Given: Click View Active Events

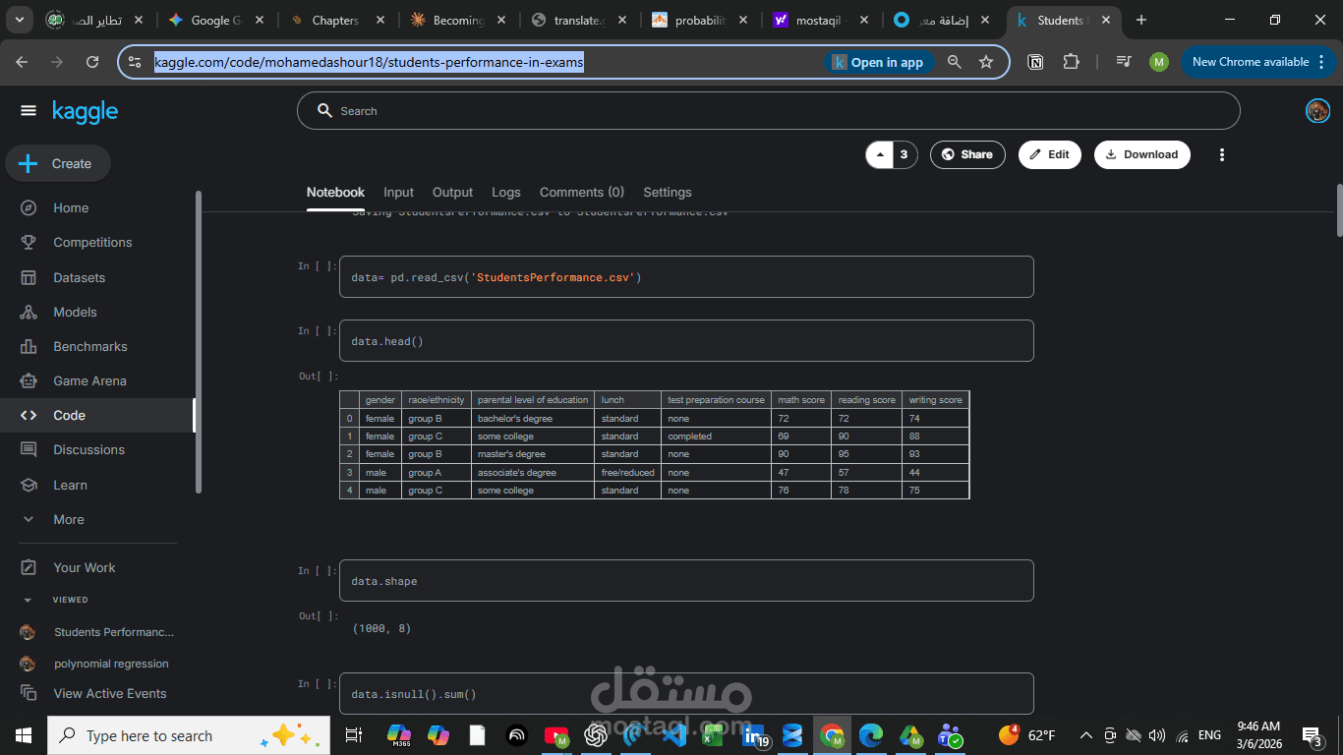Looking at the screenshot, I should (x=109, y=693).
